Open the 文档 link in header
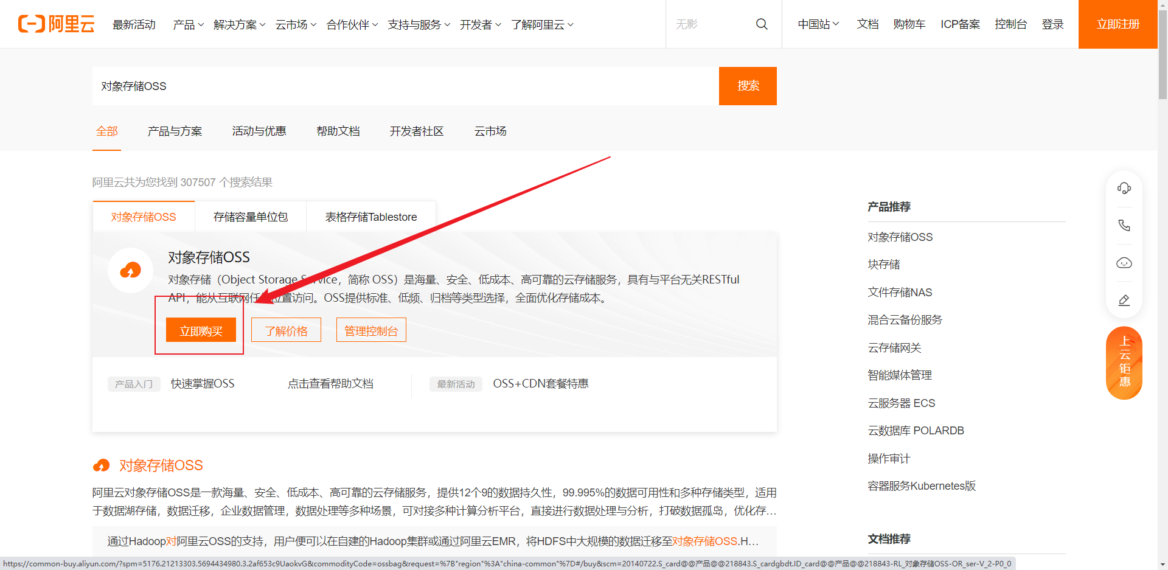This screenshot has height=570, width=1168. click(x=867, y=24)
